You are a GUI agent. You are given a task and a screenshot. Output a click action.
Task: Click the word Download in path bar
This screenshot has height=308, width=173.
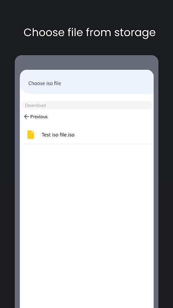point(35,105)
